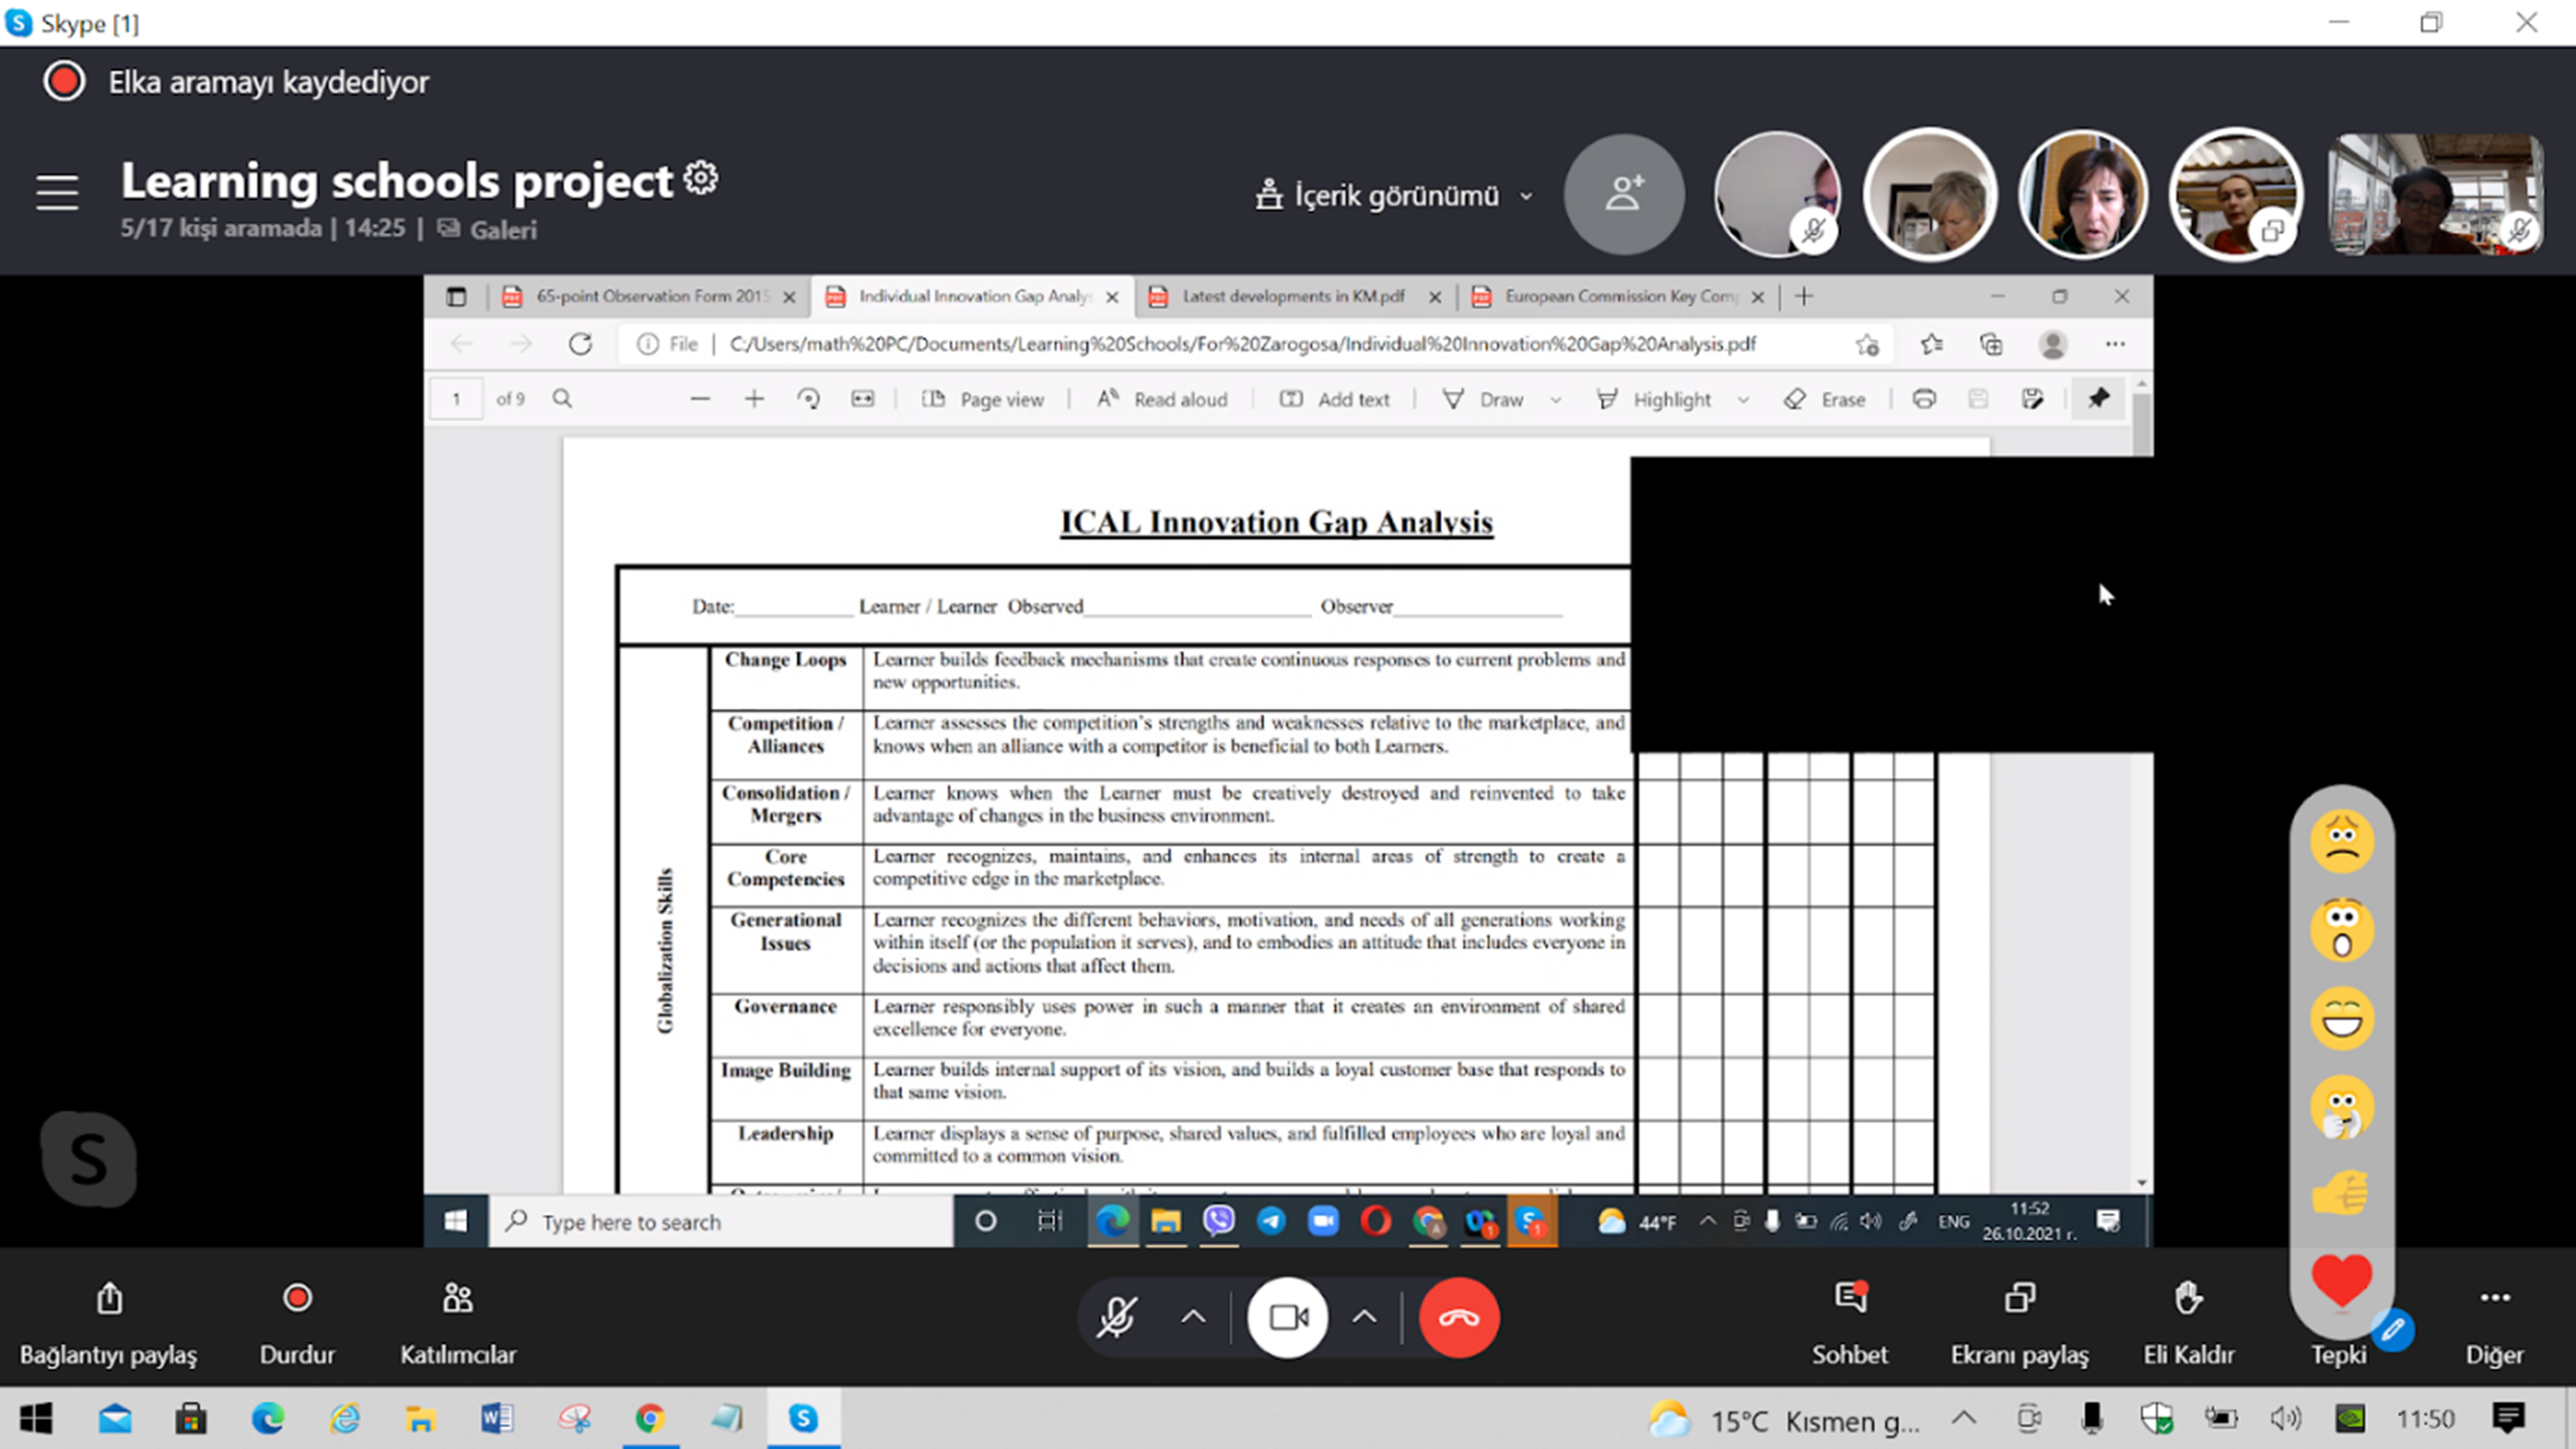This screenshot has height=1449, width=2576.
Task: Open settings gear next to Learning schools project
Action: click(700, 178)
